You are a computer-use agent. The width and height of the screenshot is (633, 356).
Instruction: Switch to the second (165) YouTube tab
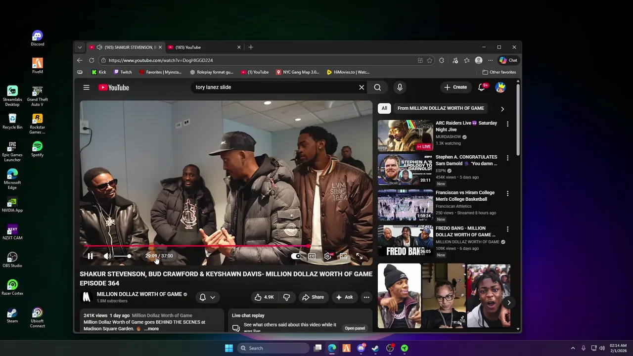click(x=204, y=47)
